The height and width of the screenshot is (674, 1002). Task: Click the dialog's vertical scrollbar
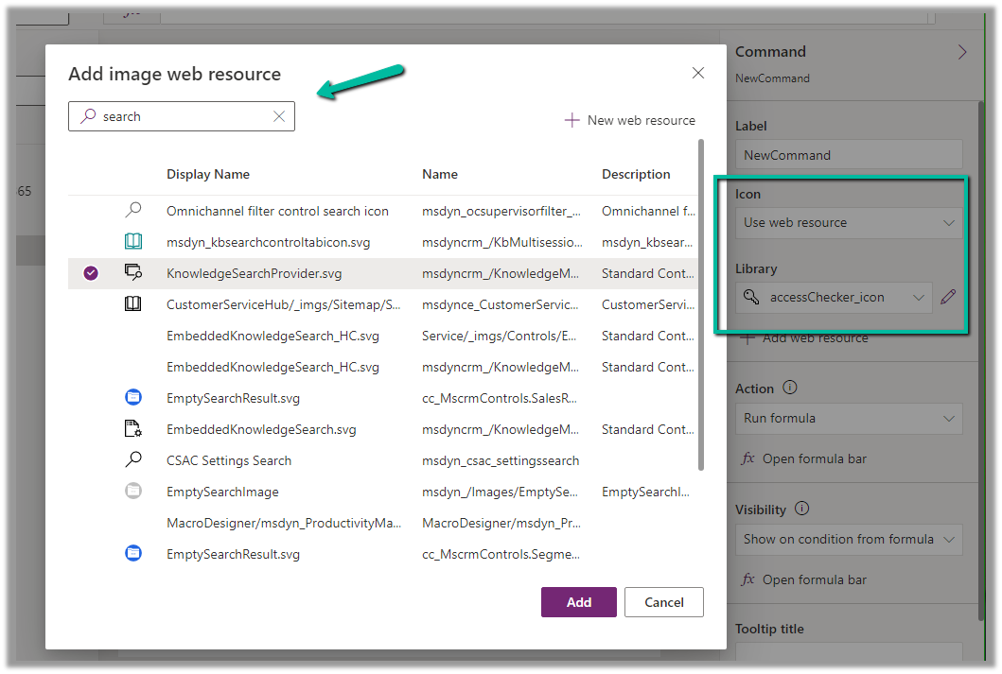[701, 302]
